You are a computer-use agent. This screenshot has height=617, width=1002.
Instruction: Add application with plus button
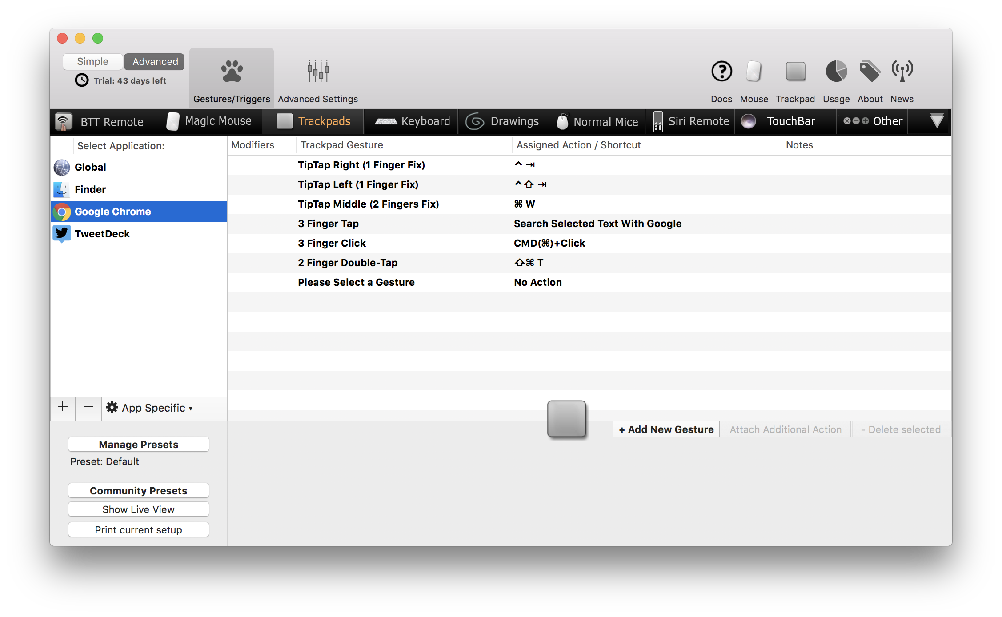pos(63,407)
